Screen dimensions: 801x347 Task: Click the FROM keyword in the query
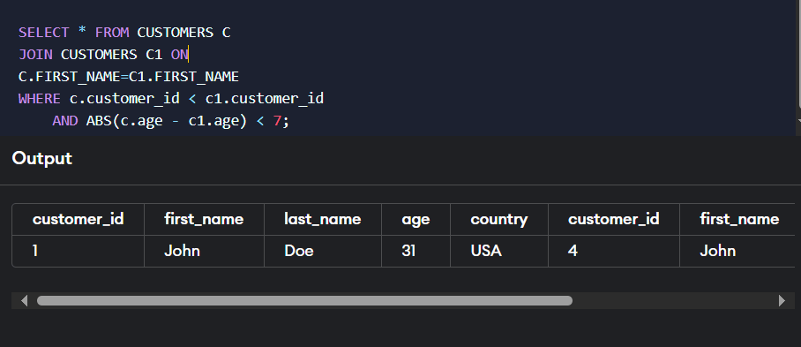pyautogui.click(x=112, y=33)
